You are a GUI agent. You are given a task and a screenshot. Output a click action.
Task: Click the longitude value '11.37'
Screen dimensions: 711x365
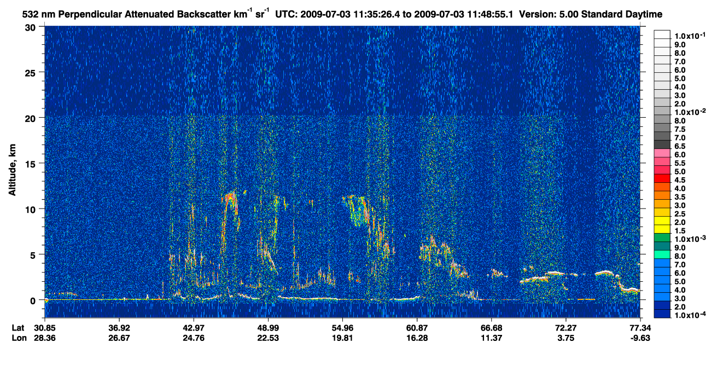point(491,338)
